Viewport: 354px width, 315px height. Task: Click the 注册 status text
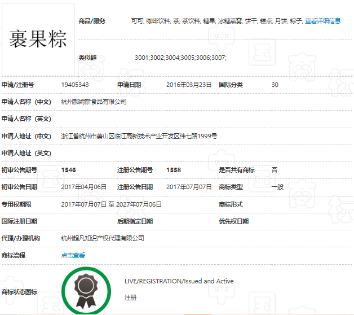(x=130, y=297)
